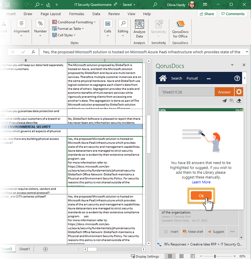Viewport: 251px width, 259px height.
Task: Click the eraser clear icon
Action: click(x=239, y=101)
